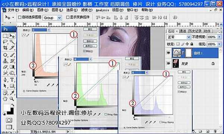Expand Curve Display Options in red-histogram dialog
Image resolution: width=224 pixels, height=134 pixels.
(24, 91)
